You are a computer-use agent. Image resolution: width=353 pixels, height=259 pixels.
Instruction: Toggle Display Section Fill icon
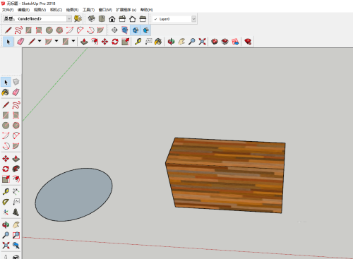click(x=145, y=30)
